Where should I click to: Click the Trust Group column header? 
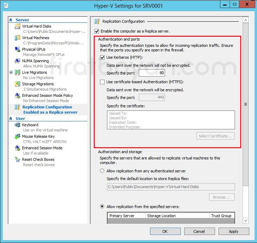pyautogui.click(x=222, y=216)
